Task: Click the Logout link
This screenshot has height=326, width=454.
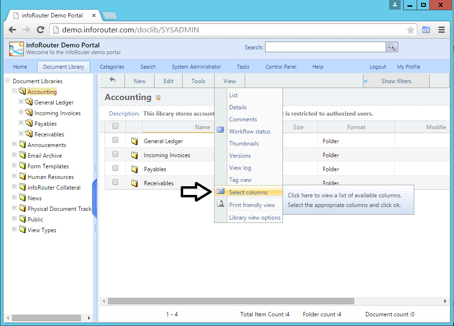Action: tap(377, 66)
